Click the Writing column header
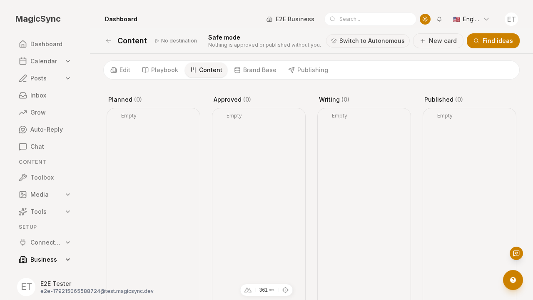 [x=334, y=100]
